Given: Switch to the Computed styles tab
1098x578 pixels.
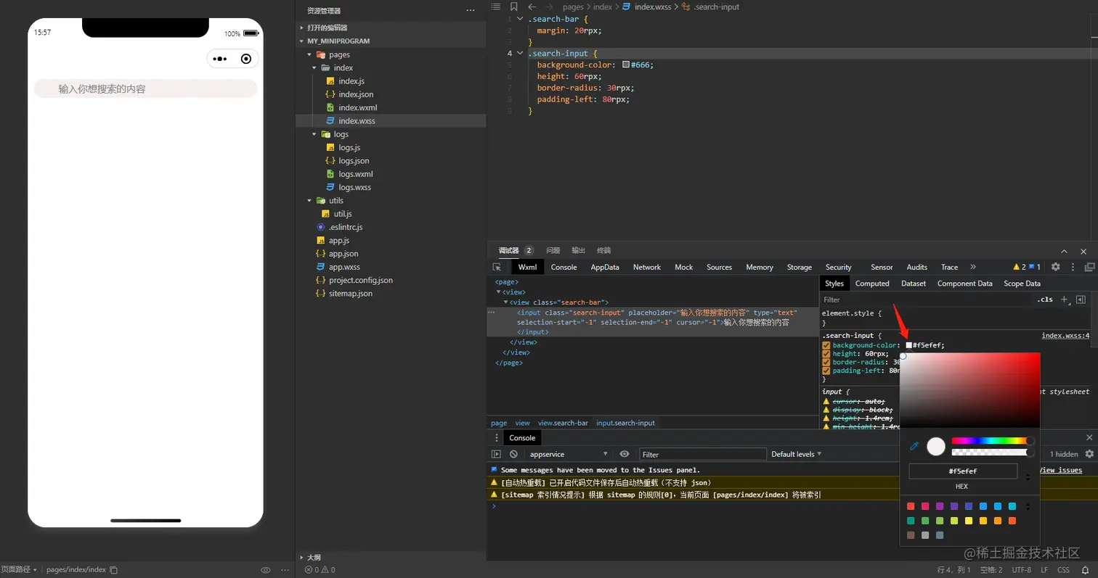Looking at the screenshot, I should pos(872,284).
